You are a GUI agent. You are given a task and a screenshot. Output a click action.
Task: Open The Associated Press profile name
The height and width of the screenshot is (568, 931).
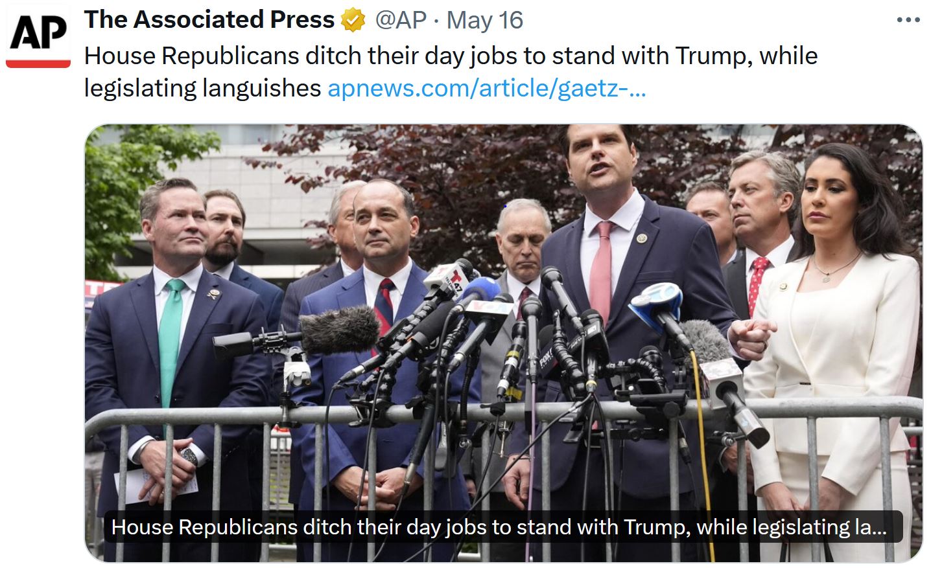(209, 20)
